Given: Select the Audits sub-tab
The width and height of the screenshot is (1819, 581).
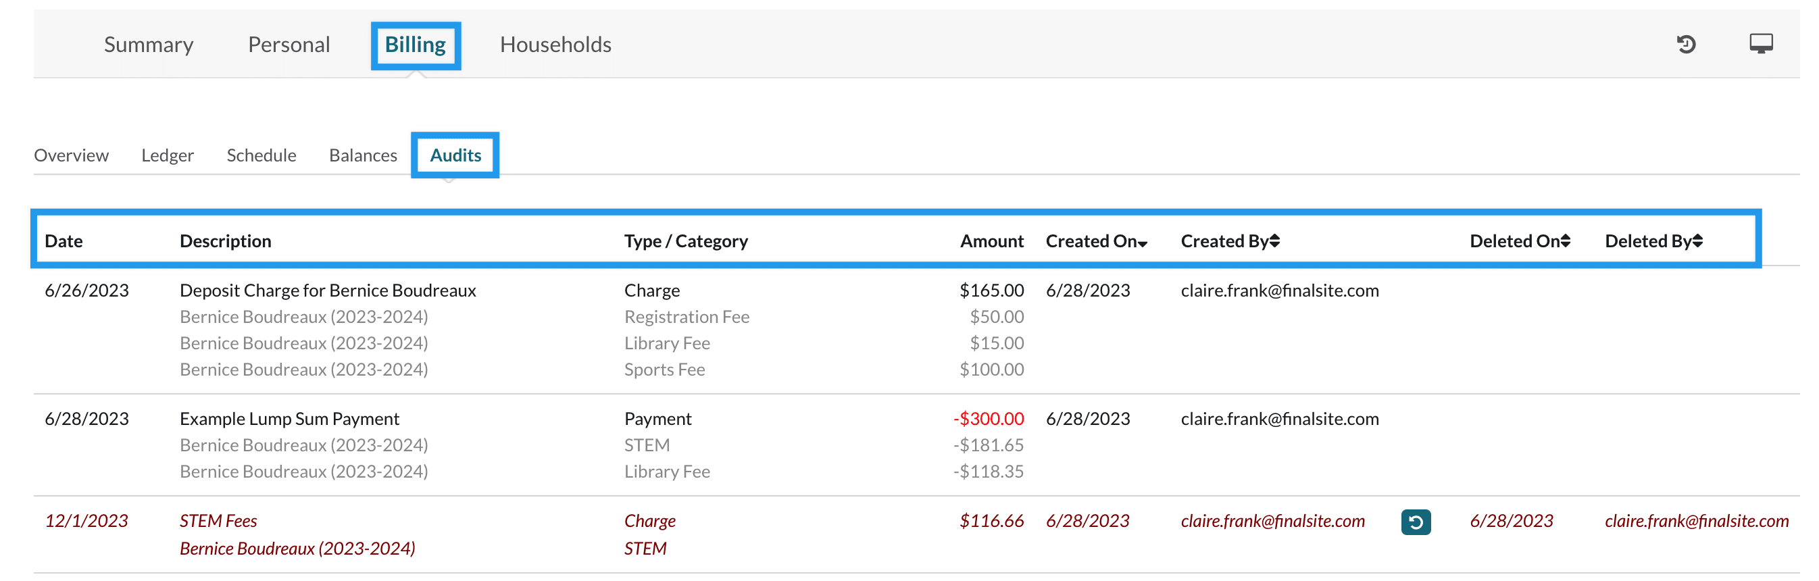Looking at the screenshot, I should pos(455,155).
